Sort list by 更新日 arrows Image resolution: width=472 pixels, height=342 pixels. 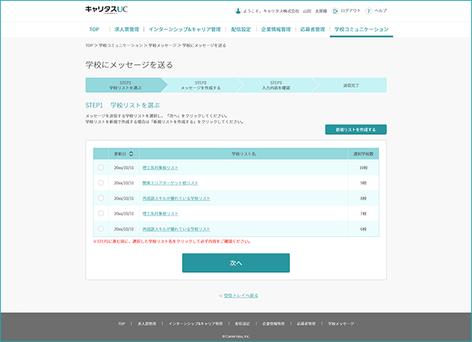tap(131, 154)
